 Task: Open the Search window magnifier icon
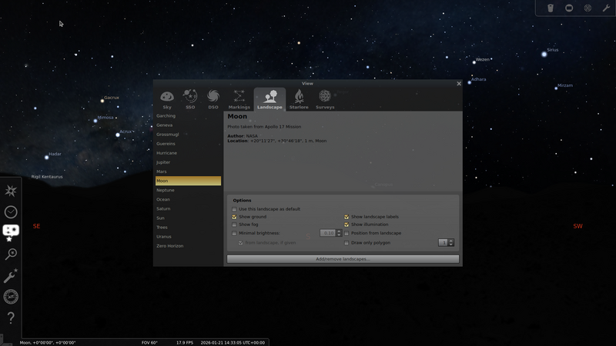11,255
